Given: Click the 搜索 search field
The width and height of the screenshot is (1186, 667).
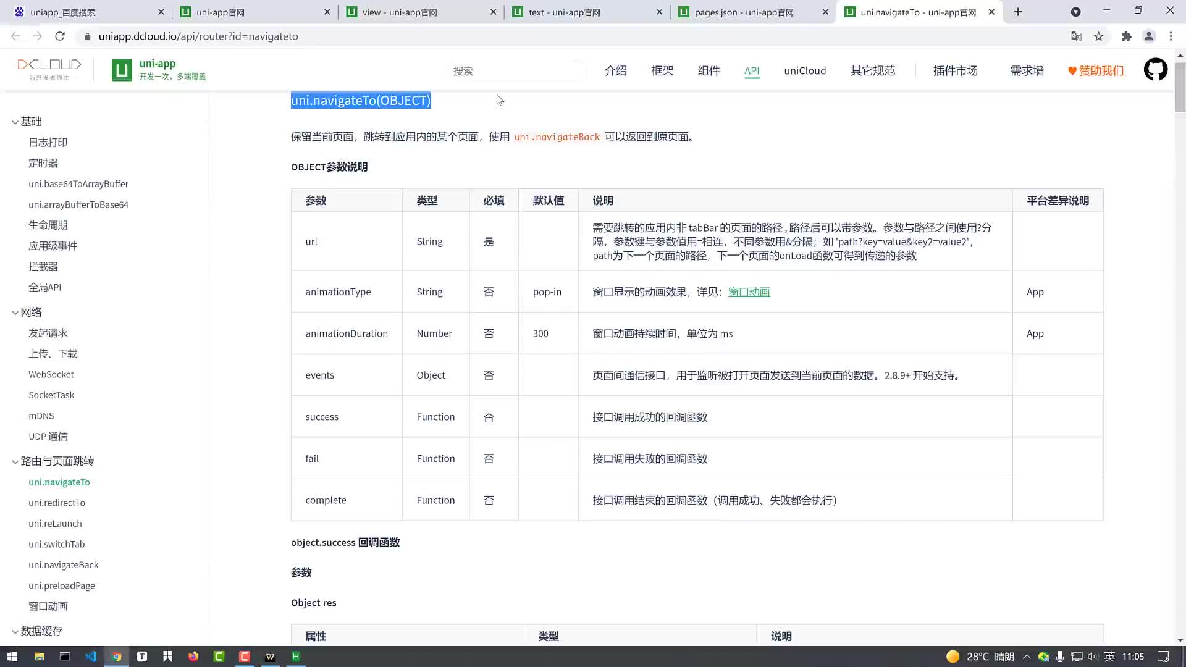Looking at the screenshot, I should (x=517, y=70).
